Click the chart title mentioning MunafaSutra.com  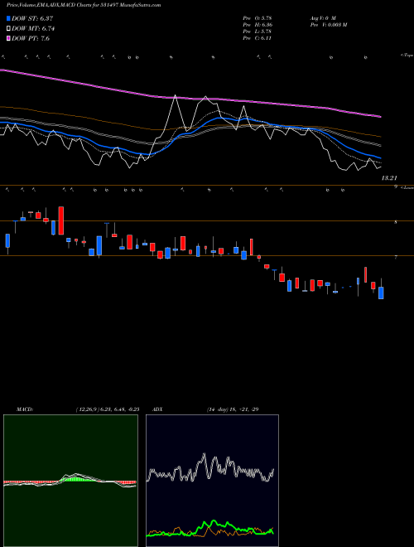point(84,6)
